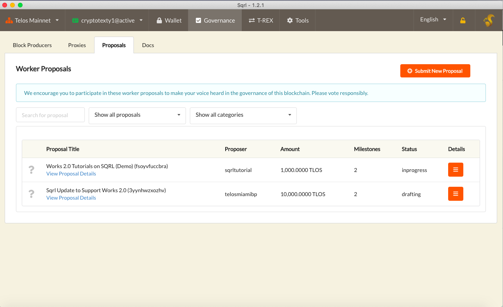Click question mark icon for Sqrl Update proposal
503x307 pixels.
(x=32, y=194)
